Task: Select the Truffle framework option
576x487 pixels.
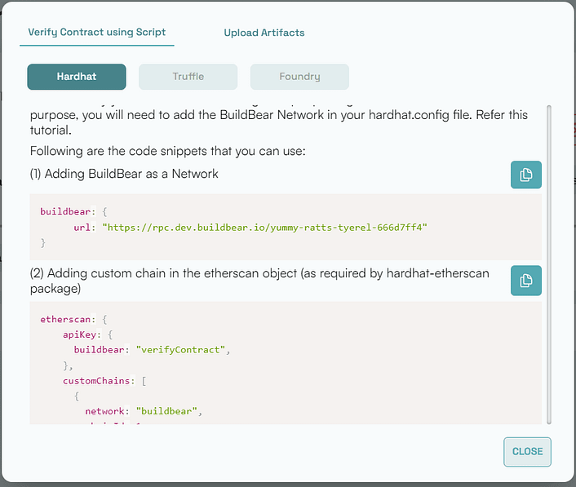Action: (188, 77)
